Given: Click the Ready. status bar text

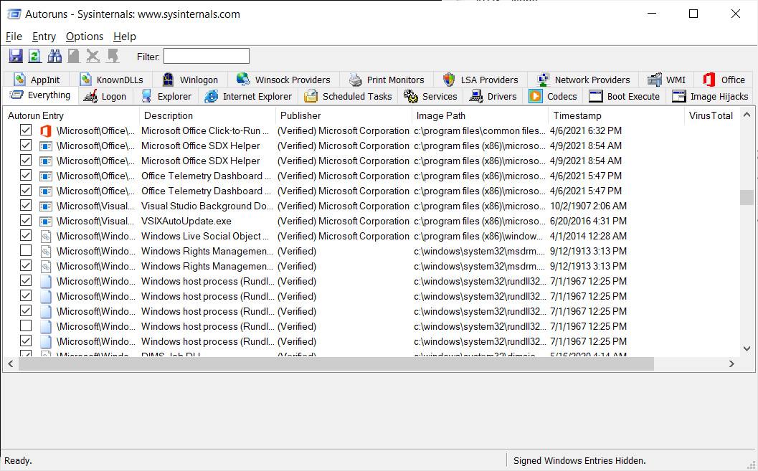Looking at the screenshot, I should point(18,460).
